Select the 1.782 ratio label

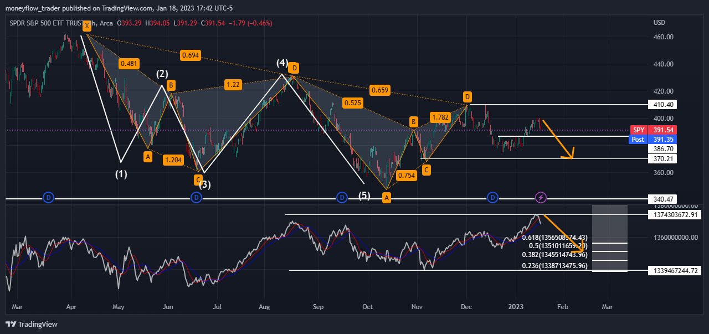[x=441, y=117]
